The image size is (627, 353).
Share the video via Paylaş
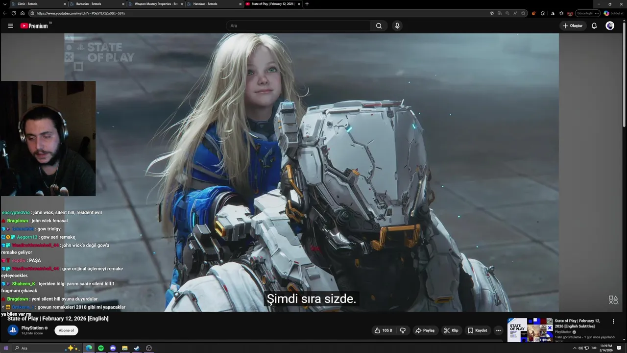tap(425, 330)
